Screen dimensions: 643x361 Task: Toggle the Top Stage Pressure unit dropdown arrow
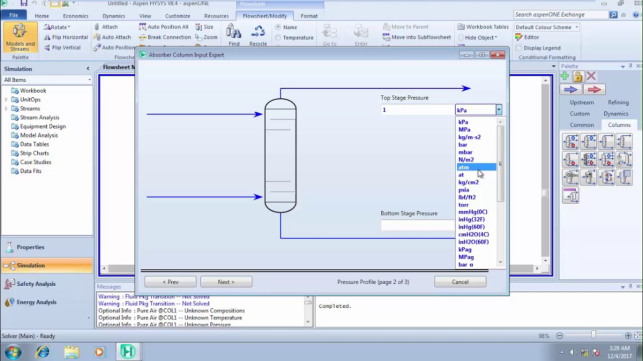click(x=498, y=110)
